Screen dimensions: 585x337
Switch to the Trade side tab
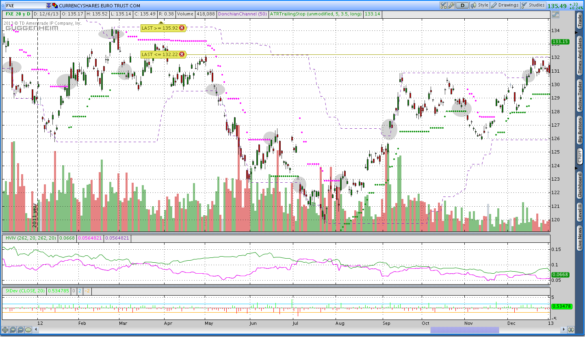pos(580,20)
